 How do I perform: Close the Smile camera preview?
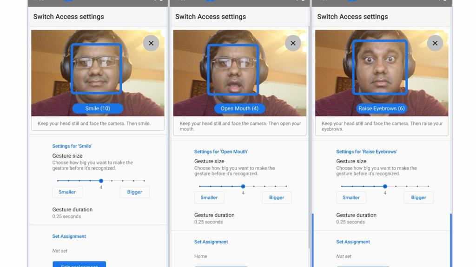coord(151,43)
